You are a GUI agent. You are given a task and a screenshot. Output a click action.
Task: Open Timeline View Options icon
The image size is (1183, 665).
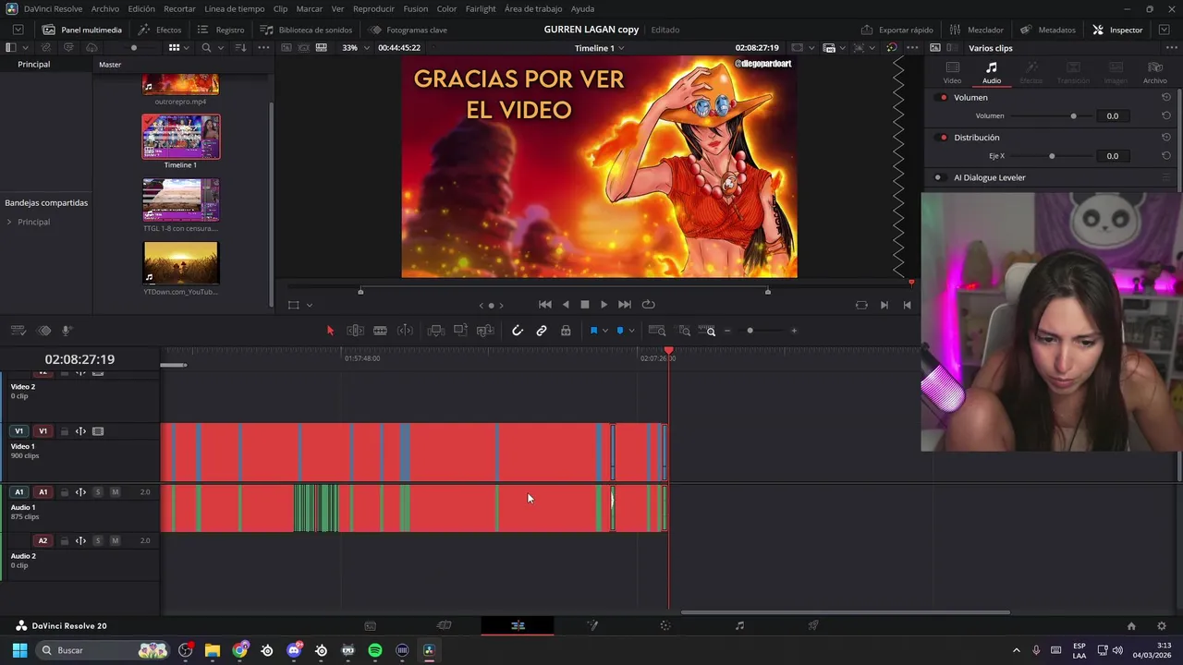[x=18, y=331]
